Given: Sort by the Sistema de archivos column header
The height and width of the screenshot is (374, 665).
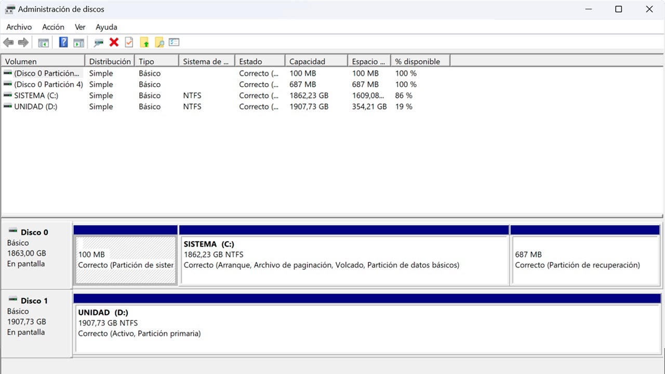Looking at the screenshot, I should tap(207, 61).
